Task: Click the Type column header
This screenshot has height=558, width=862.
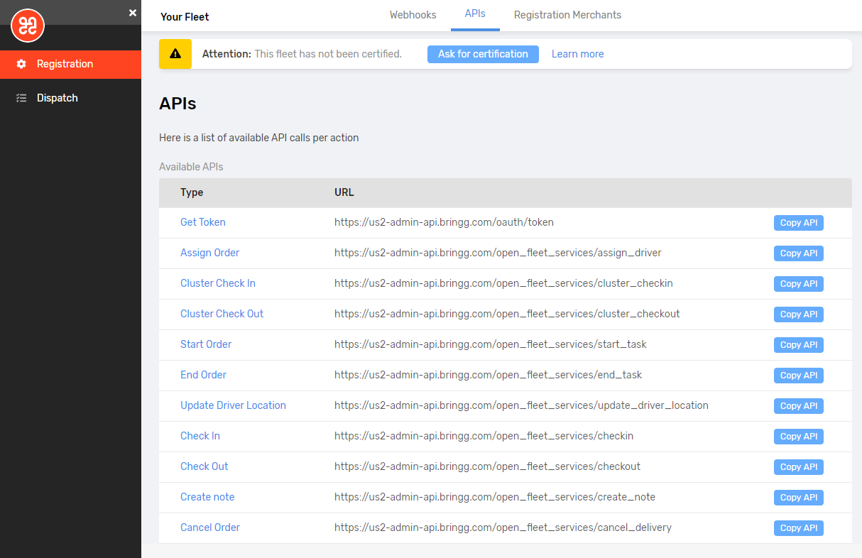Action: (x=192, y=192)
